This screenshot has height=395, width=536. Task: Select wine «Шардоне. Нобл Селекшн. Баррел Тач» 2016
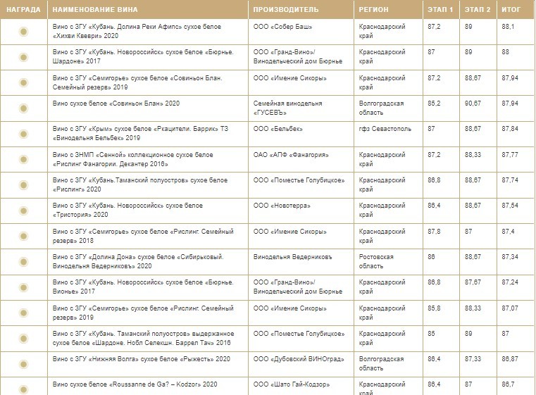[143, 338]
